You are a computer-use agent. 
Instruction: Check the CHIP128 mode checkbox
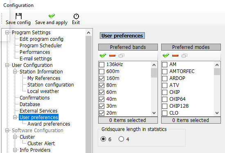165,106
